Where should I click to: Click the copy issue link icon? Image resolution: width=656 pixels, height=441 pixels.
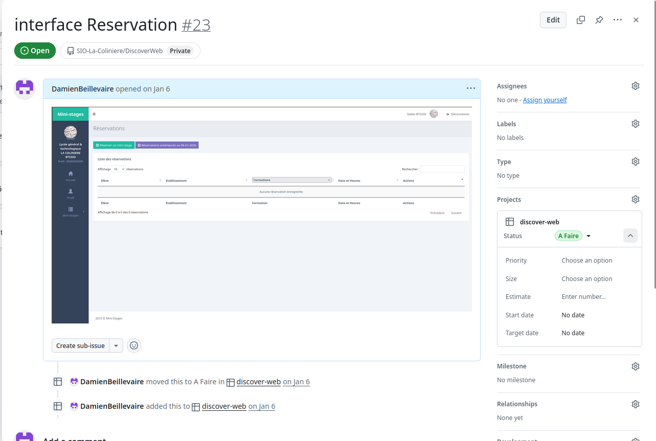pyautogui.click(x=580, y=20)
